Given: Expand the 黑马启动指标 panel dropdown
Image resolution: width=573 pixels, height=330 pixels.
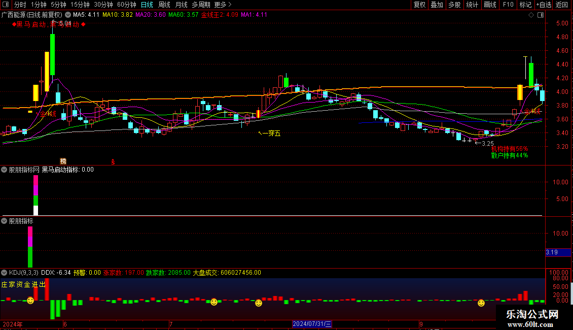Looking at the screenshot, I should (x=4, y=170).
